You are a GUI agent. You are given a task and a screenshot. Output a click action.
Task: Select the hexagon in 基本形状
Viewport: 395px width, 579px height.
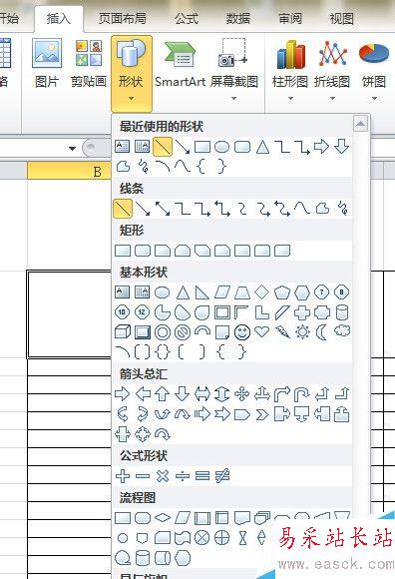302,292
